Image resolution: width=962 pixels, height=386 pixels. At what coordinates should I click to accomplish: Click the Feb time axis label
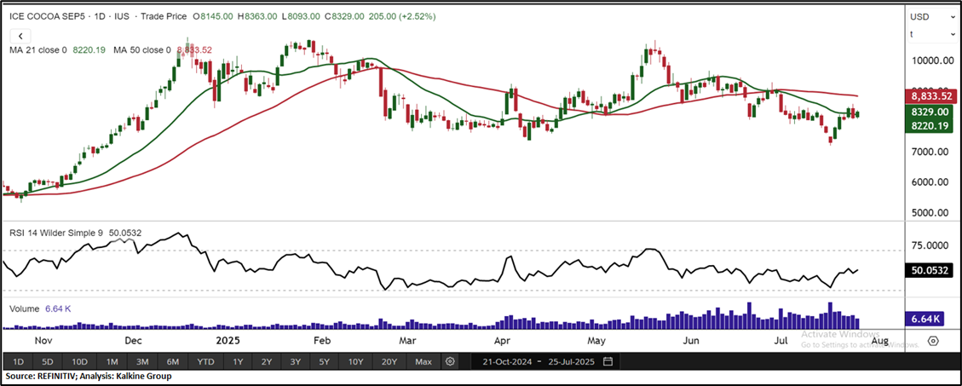coord(323,340)
